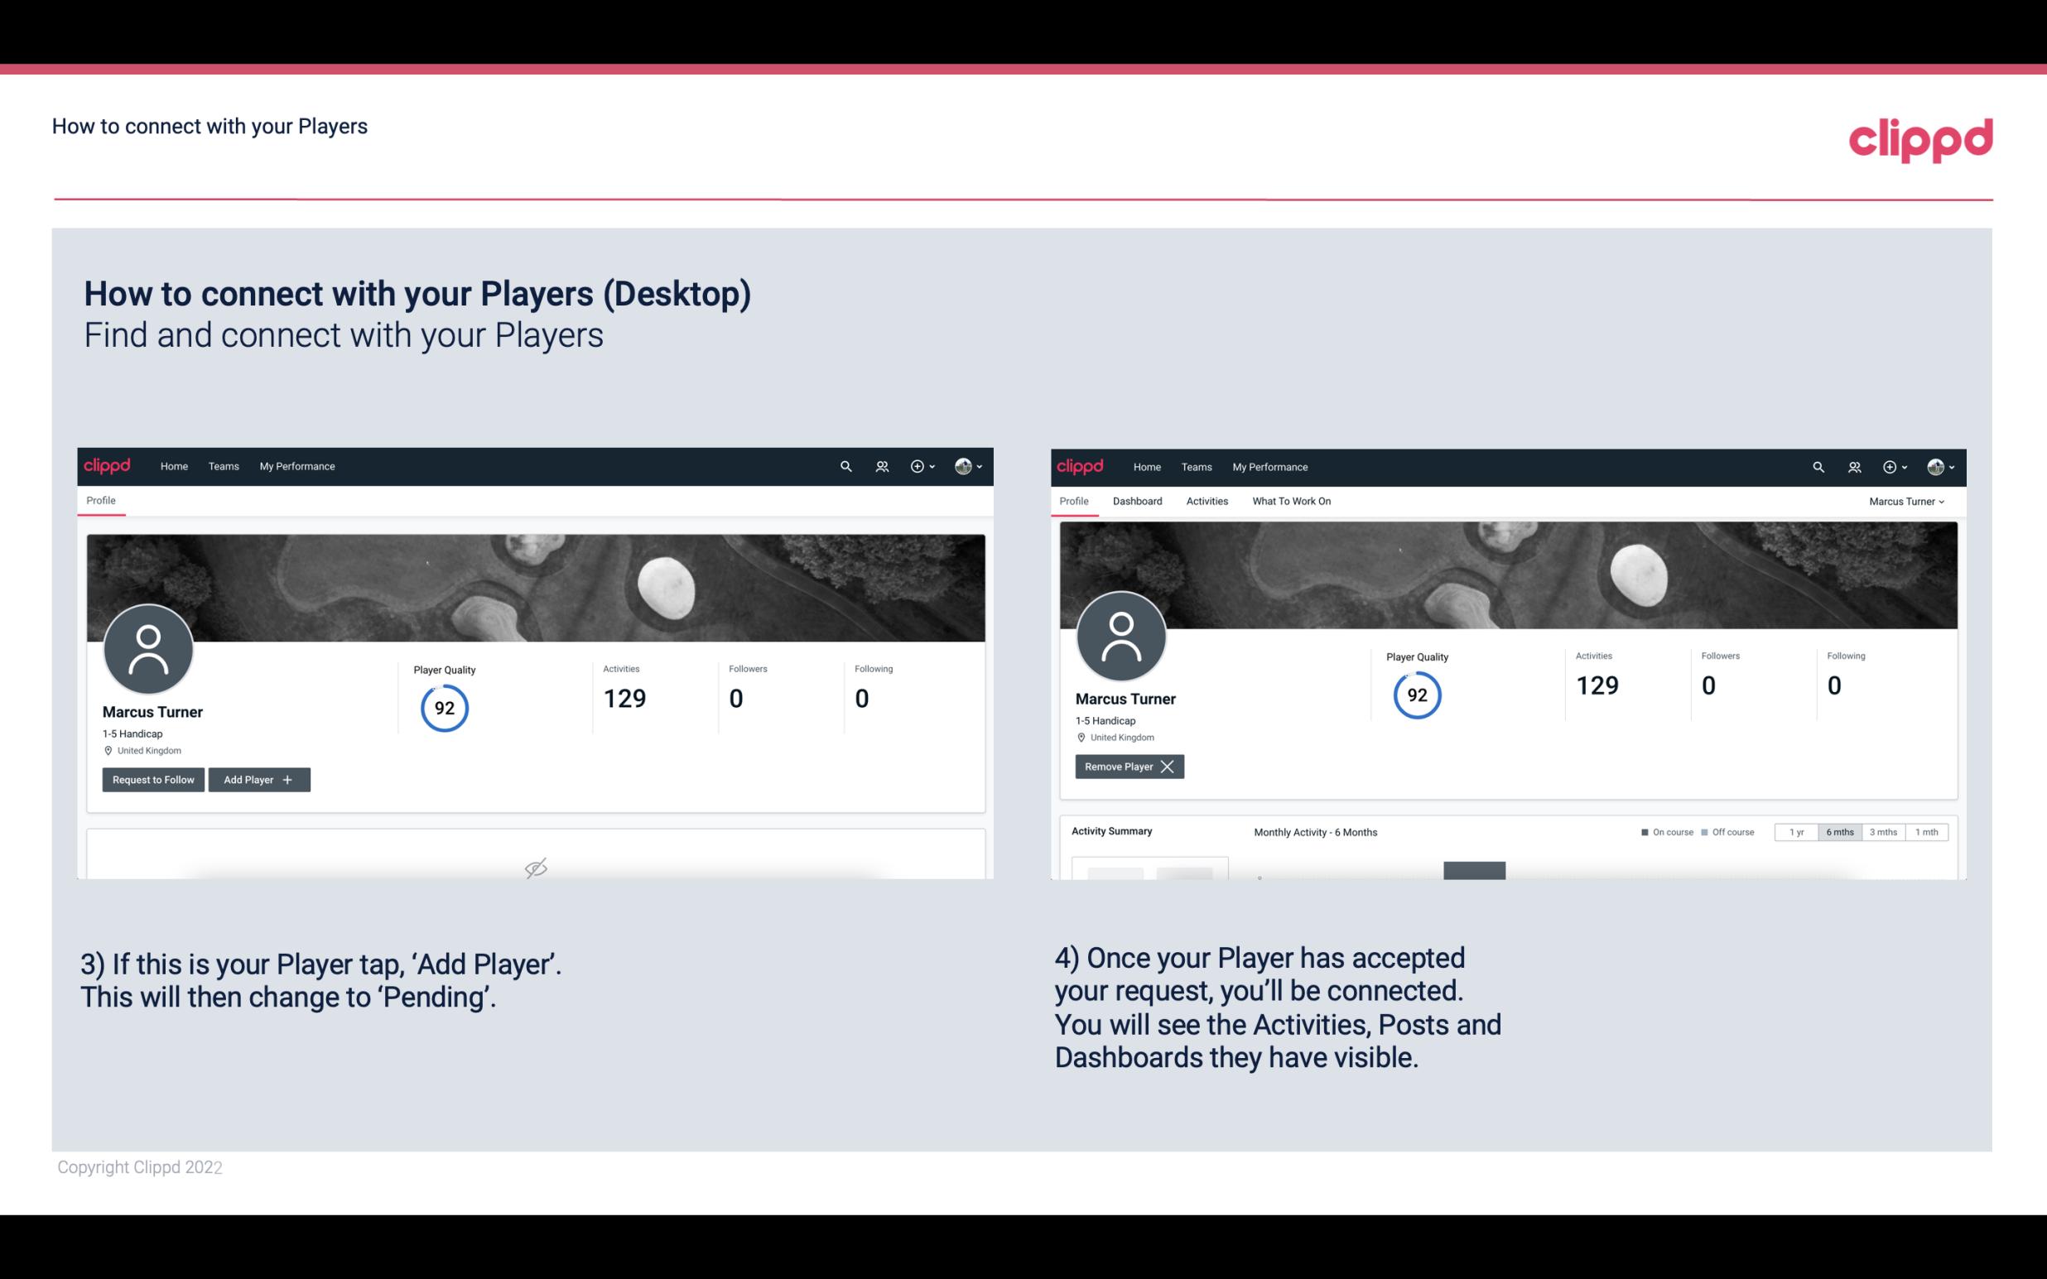Click the 'What To On' tab right profile

click(1291, 501)
